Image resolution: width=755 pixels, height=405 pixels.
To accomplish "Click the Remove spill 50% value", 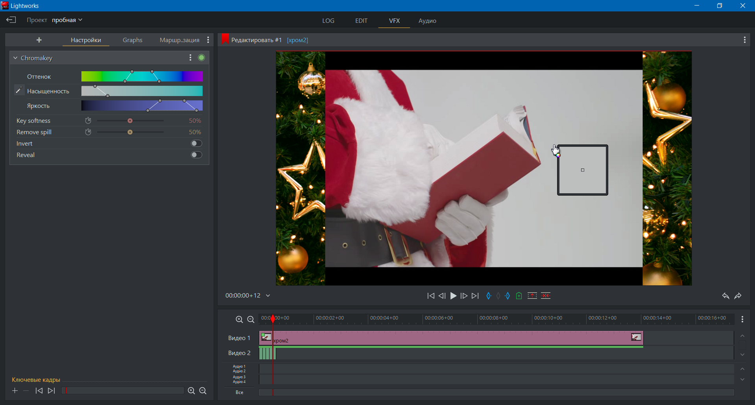I will 195,132.
